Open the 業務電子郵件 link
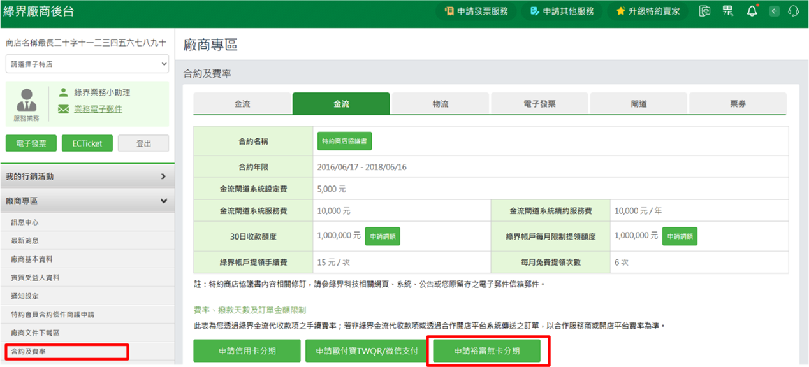Screen dimensions: 809x367 tap(98, 109)
